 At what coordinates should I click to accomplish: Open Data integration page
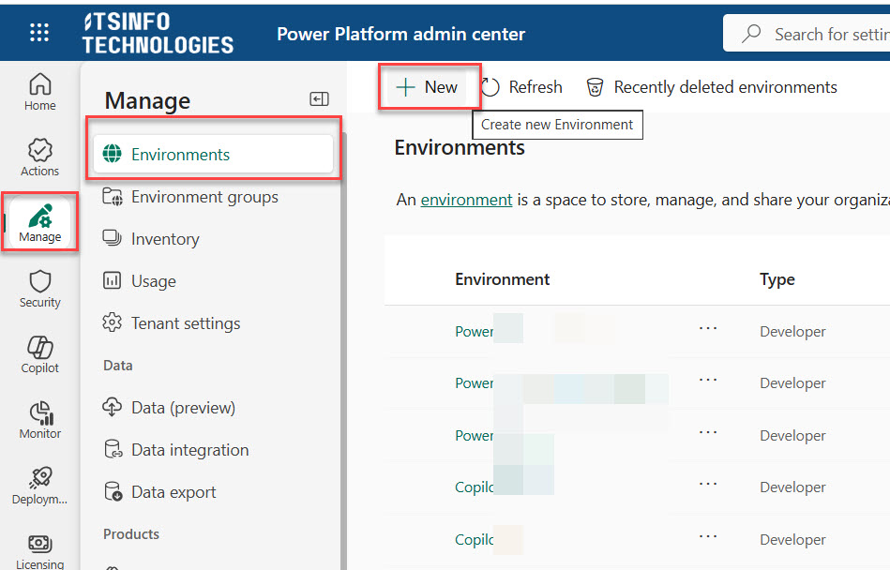click(x=175, y=450)
